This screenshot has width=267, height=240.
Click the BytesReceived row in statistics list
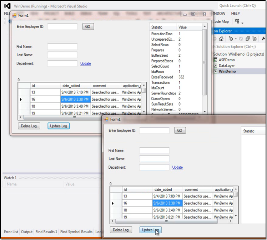tap(176, 77)
